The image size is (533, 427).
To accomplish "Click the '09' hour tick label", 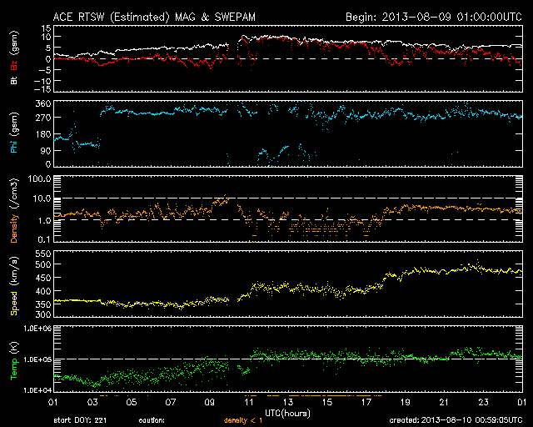I will 210,403.
